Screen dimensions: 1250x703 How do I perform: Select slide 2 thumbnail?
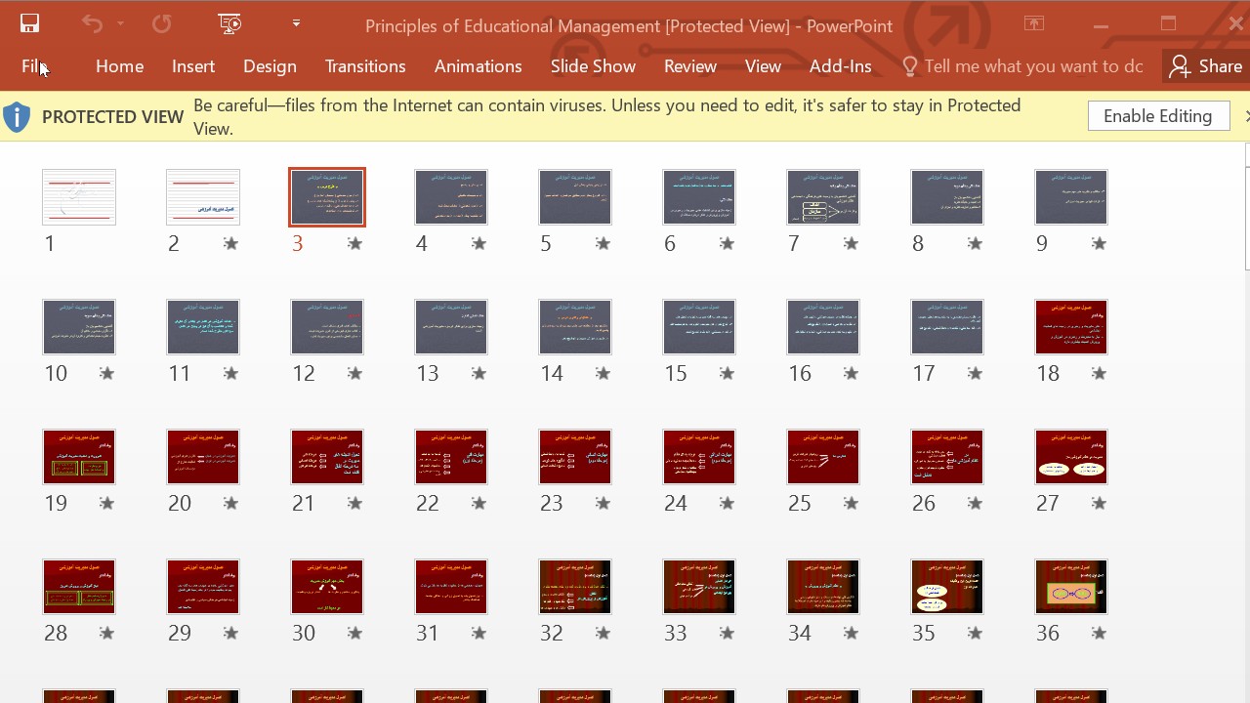click(203, 197)
